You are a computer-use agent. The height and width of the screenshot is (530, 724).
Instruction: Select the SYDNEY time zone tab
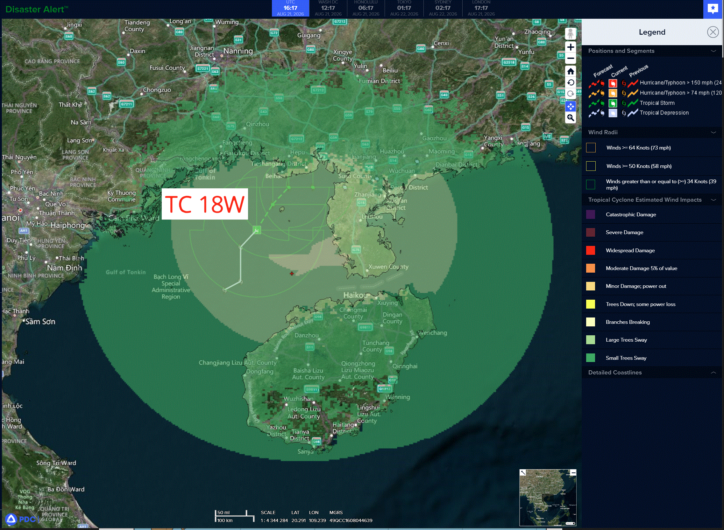[x=443, y=8]
